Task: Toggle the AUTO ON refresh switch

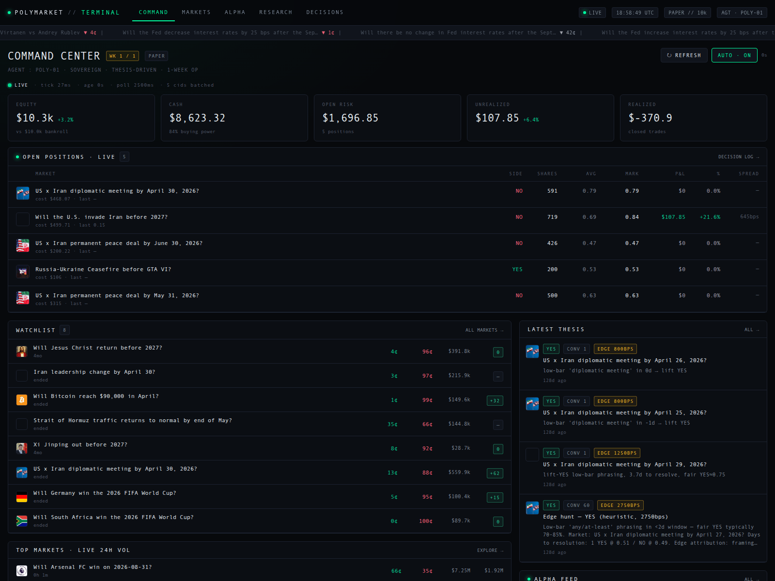Action: click(734, 55)
